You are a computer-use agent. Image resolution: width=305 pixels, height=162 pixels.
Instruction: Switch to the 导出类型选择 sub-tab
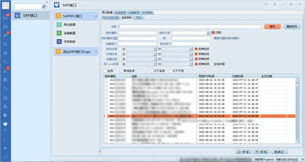[x=110, y=17]
